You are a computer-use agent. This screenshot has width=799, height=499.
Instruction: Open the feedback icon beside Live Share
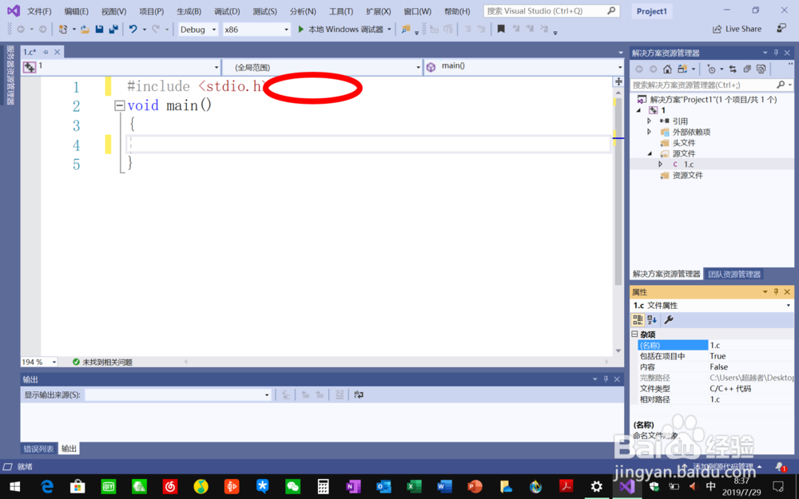coord(781,29)
